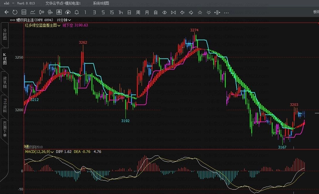Open the K线图 side tab
This screenshot has height=194, width=319.
tap(5, 59)
